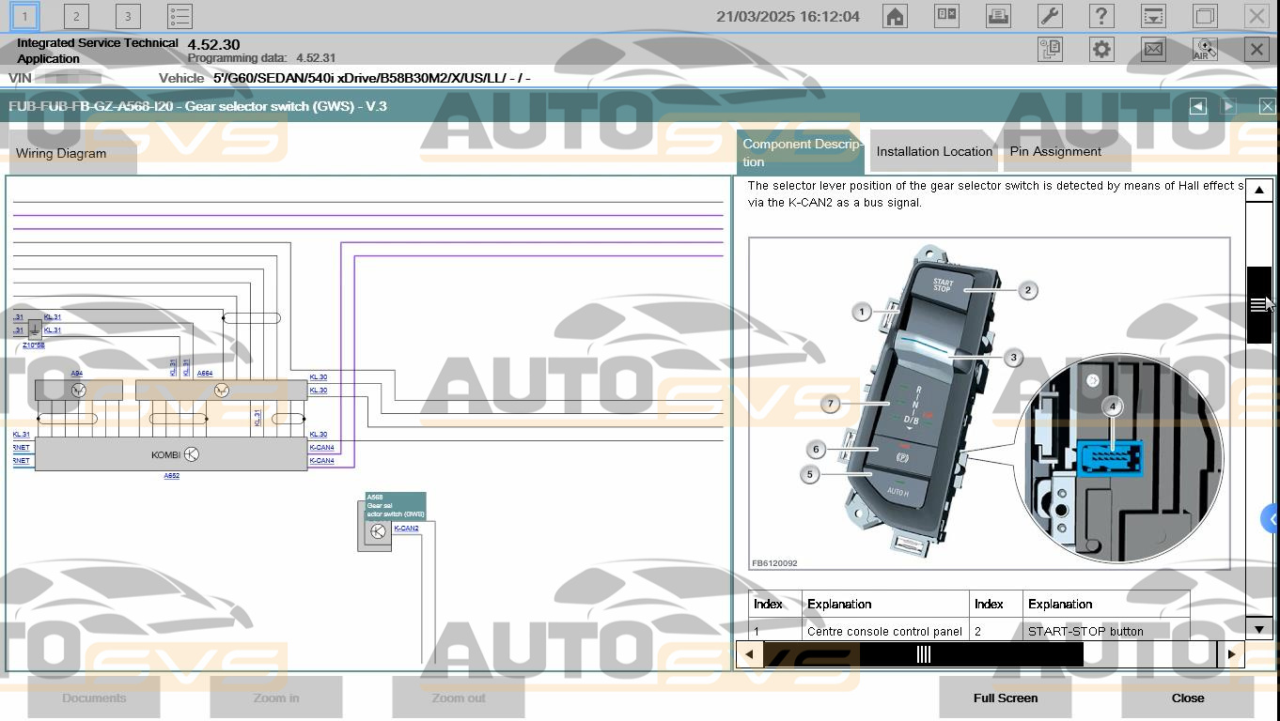Switch to workspace tab 1
Screen dimensions: 1280x721
click(x=24, y=16)
